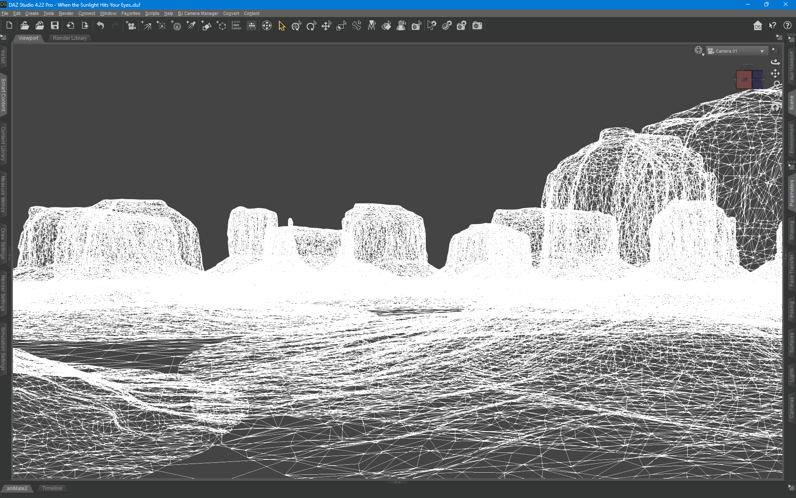
Task: Click the Render camera icon in toolbar
Action: click(477, 26)
